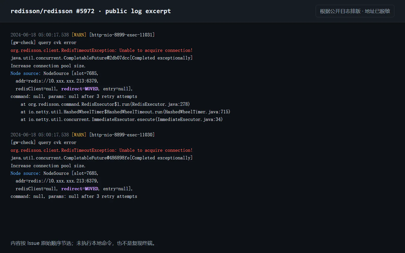
Task: Select the stack frame "RedisExecutor.java:278"
Action: pos(105,104)
